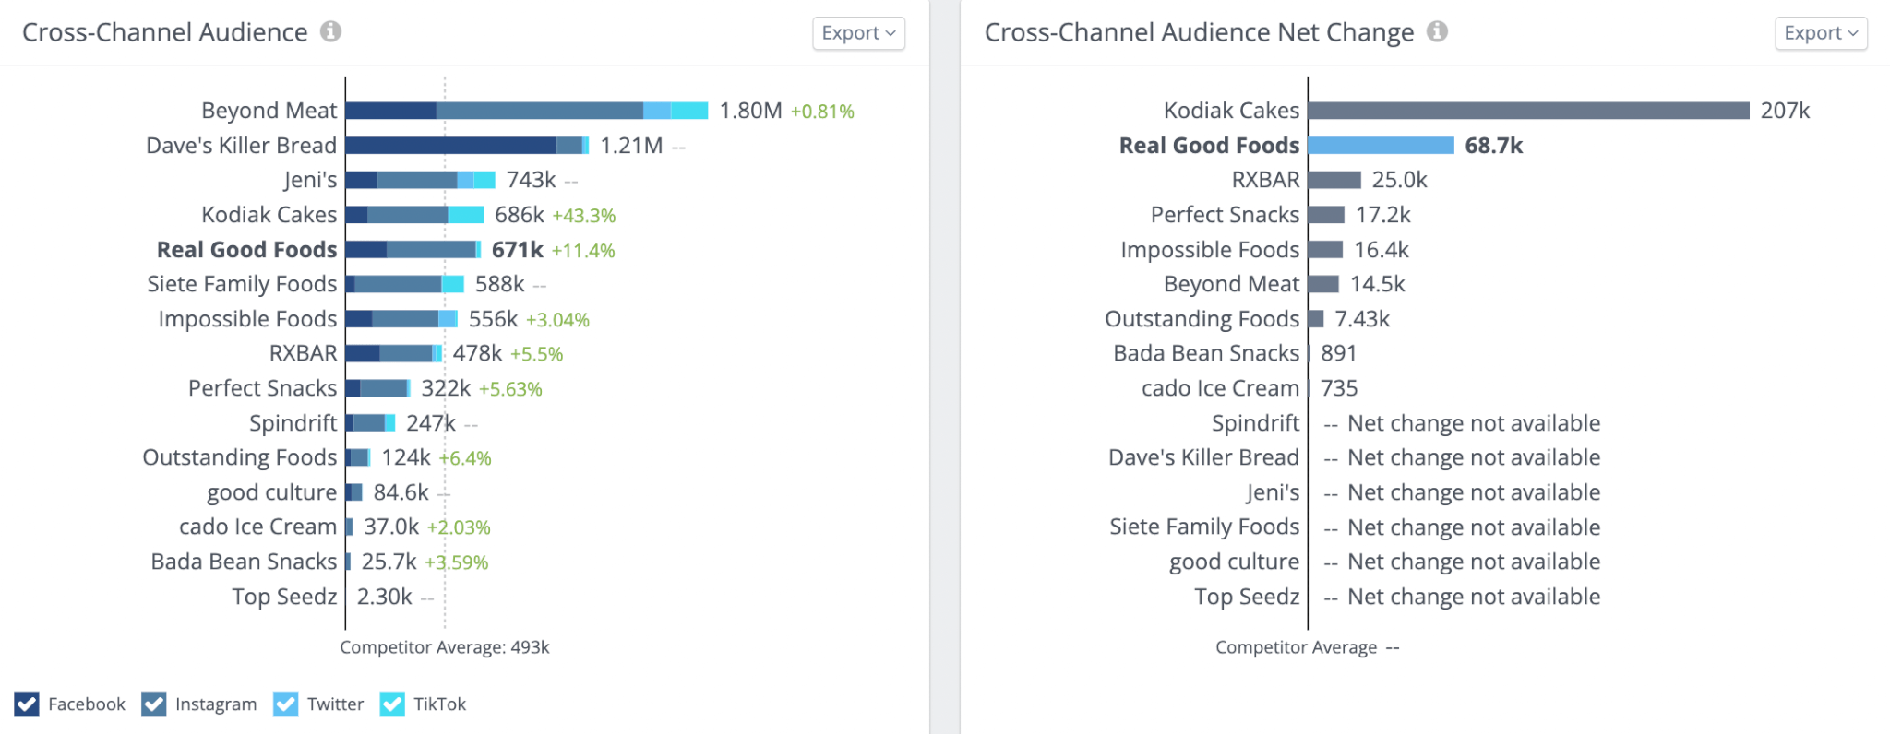Click the info icon beside Cross-Channel Audience
Viewport: 1890px width, 734px height.
[x=332, y=31]
